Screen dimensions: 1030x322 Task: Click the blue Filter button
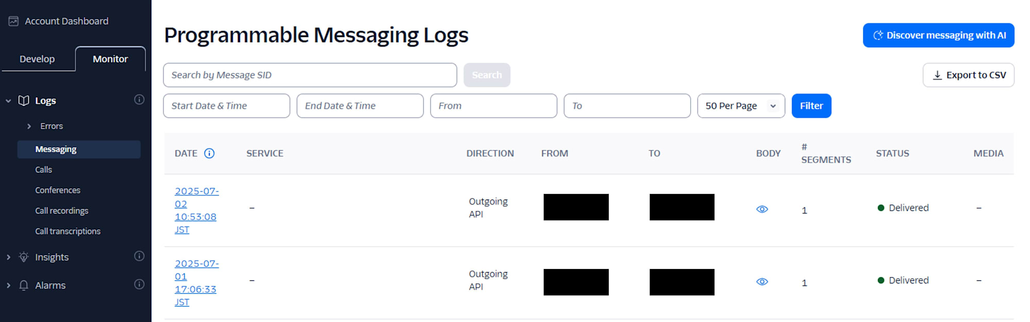click(x=811, y=106)
